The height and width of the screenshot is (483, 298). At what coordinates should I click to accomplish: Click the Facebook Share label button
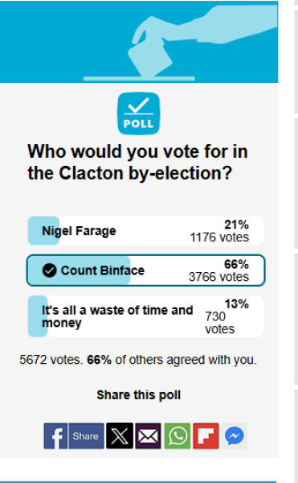(x=86, y=436)
